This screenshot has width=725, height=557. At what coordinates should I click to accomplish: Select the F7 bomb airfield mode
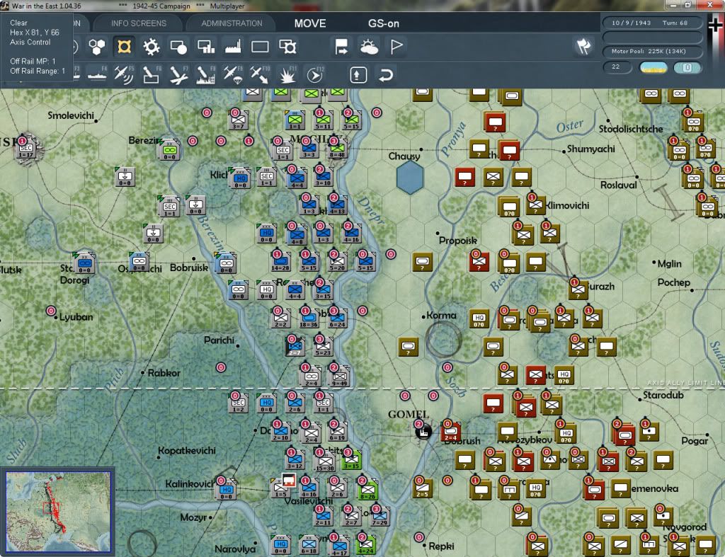point(178,75)
